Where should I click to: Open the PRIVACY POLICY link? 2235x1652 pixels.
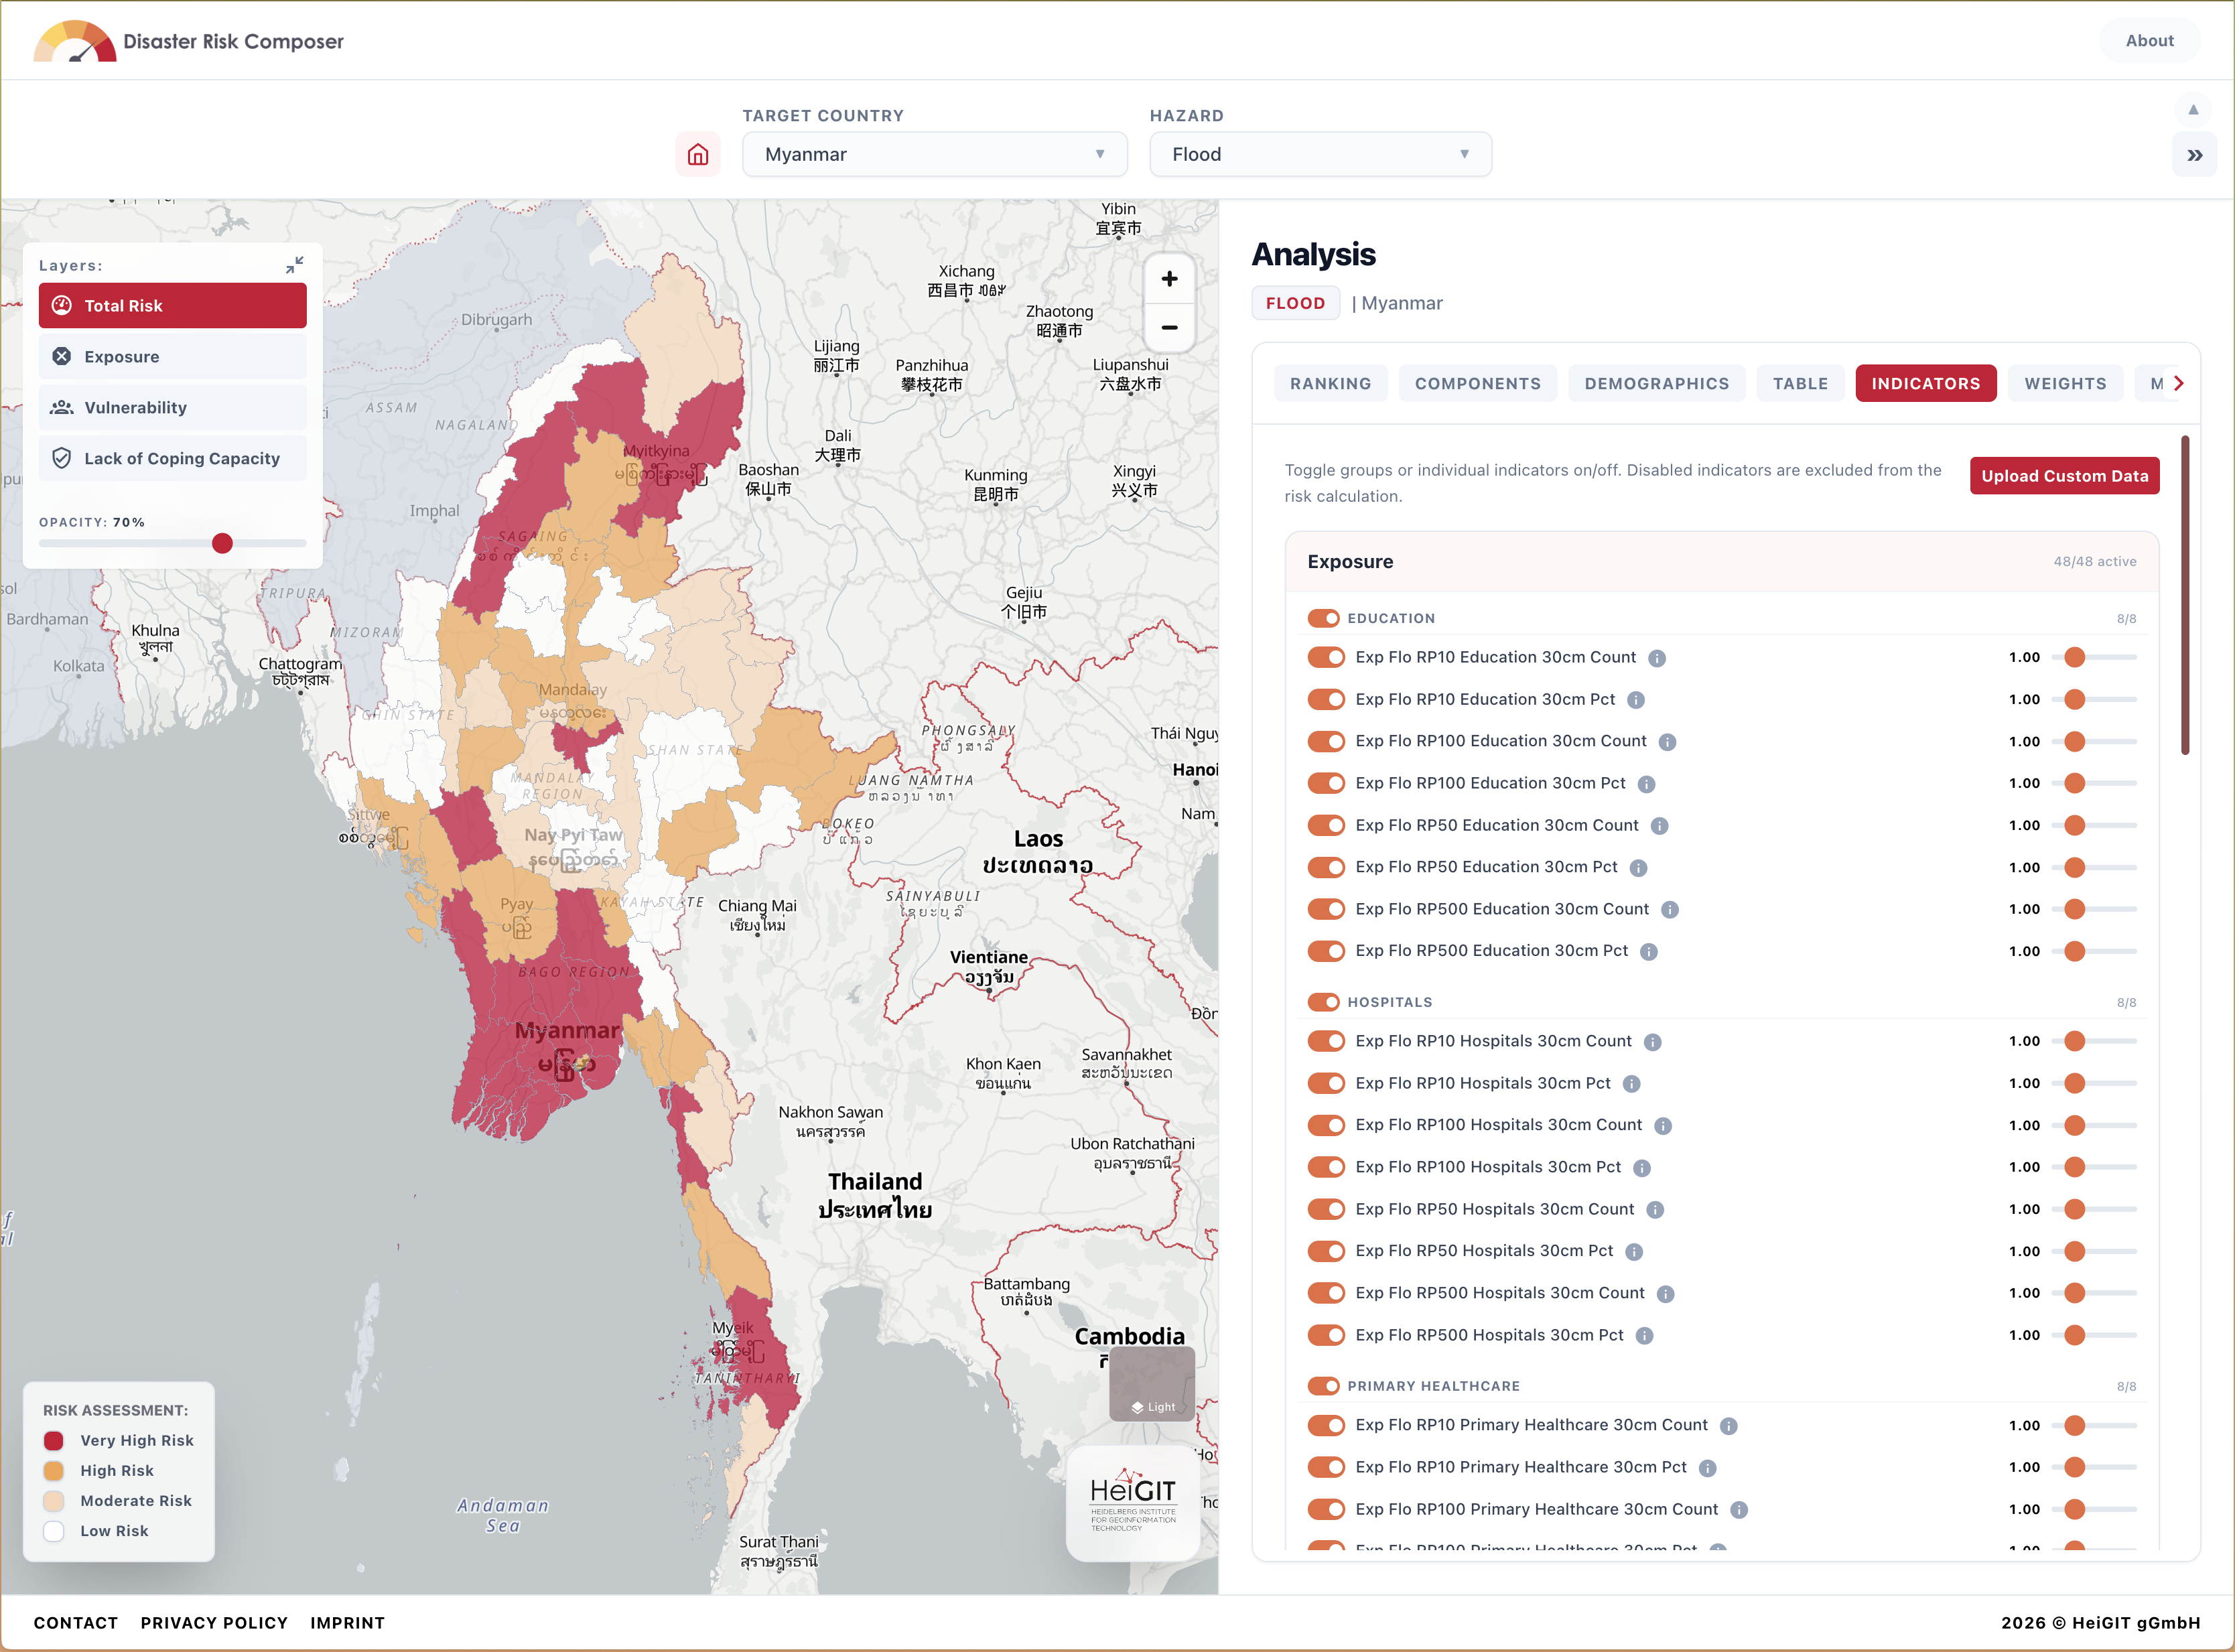click(x=214, y=1623)
